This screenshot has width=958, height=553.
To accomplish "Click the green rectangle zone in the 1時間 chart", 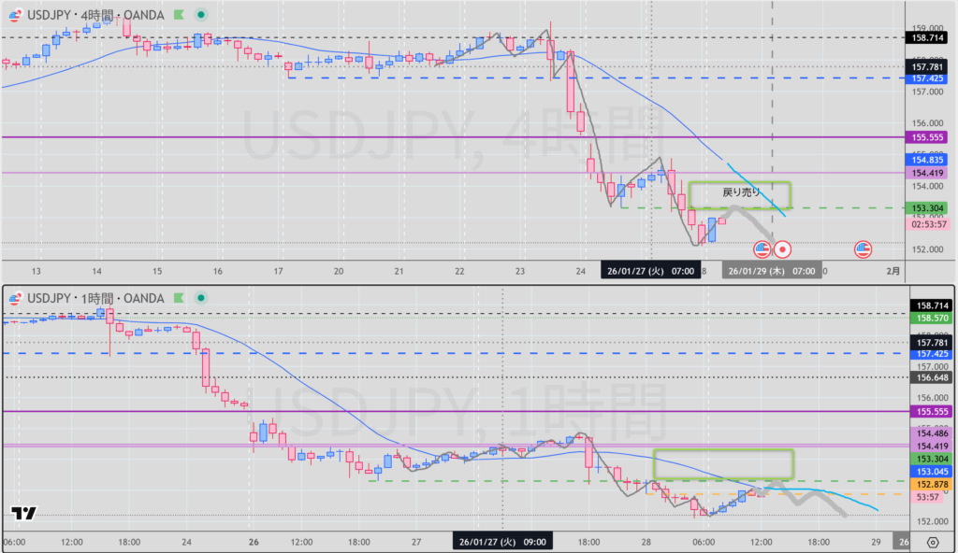I will 722,464.
